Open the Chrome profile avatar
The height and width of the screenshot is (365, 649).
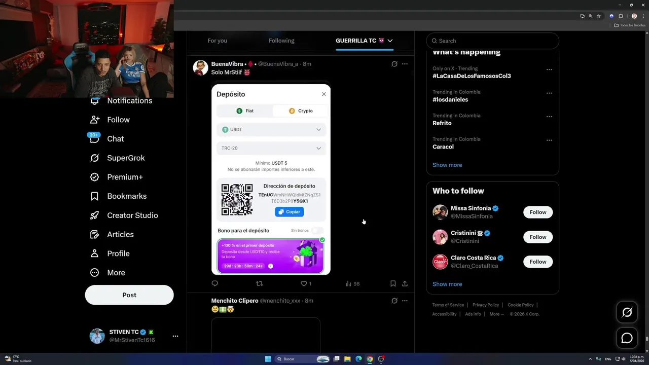[x=634, y=16]
